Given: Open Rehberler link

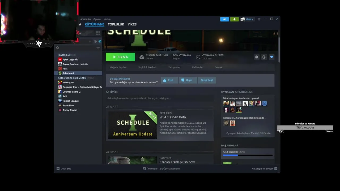Looking at the screenshot, I should coord(197,67).
